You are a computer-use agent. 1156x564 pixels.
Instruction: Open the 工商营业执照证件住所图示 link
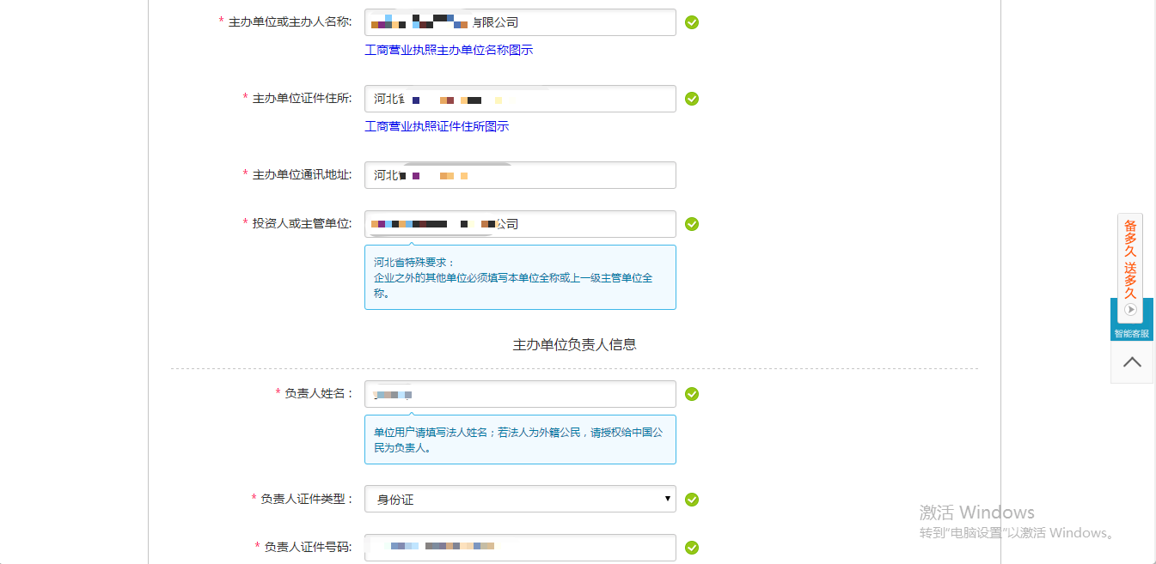pyautogui.click(x=437, y=126)
